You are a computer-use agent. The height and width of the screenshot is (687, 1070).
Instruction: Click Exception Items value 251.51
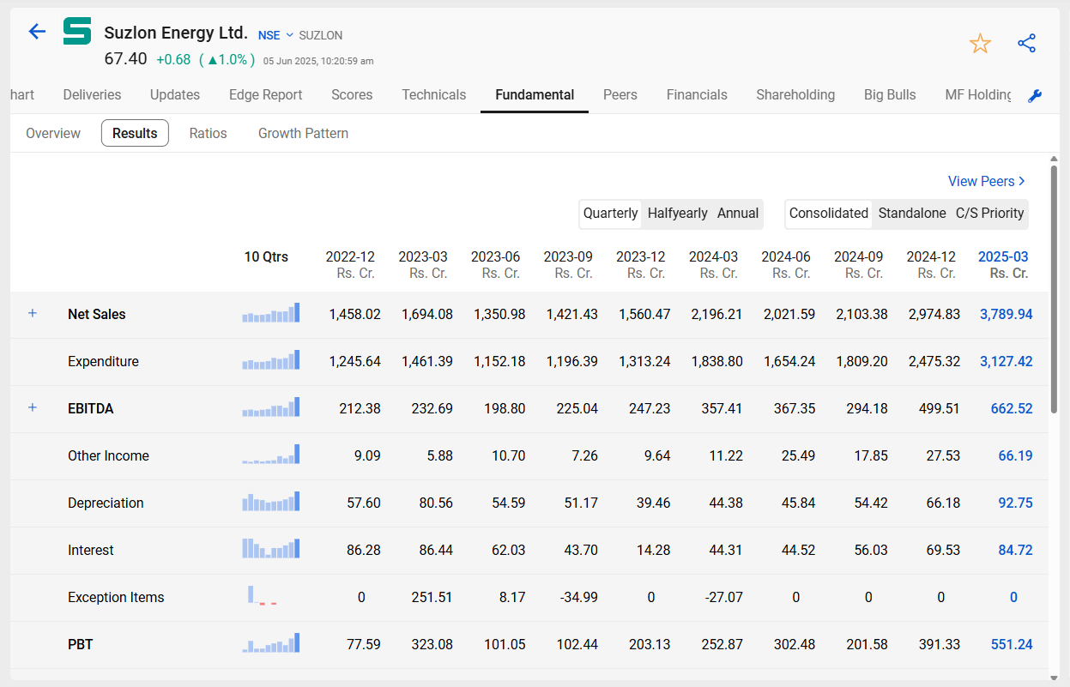432,597
